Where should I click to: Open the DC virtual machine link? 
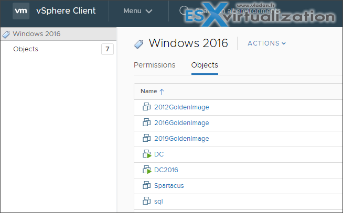(x=159, y=154)
